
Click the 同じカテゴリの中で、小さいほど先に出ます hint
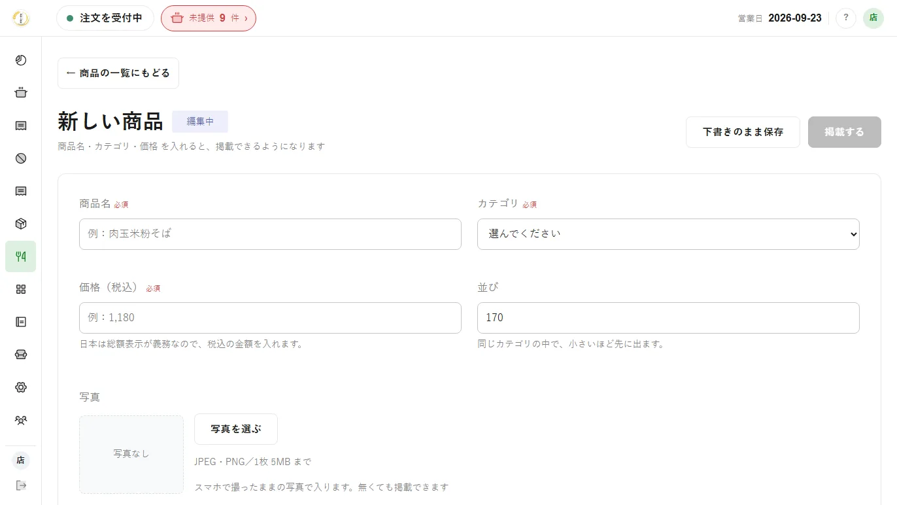571,344
